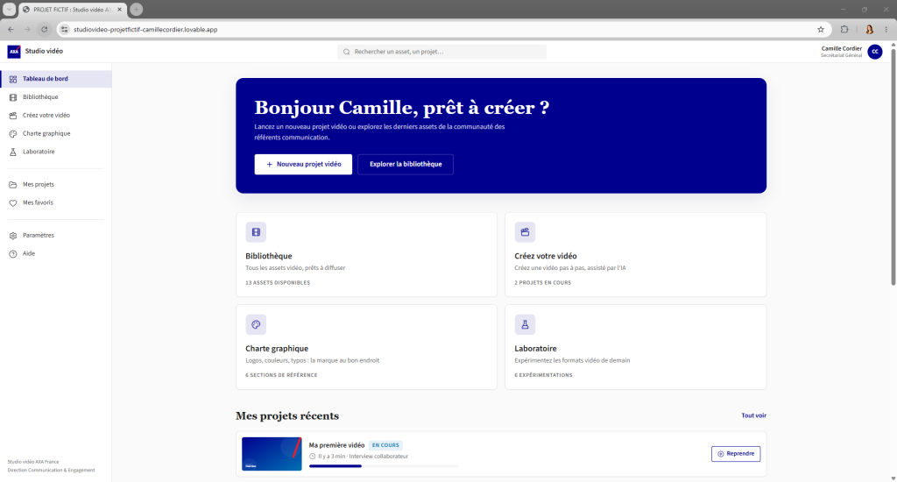
Task: Open the Créez votre vidéo card title
Action: pyautogui.click(x=545, y=256)
